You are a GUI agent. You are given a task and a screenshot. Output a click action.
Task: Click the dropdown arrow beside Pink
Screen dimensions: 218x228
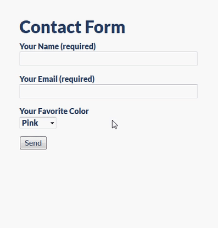[52, 123]
